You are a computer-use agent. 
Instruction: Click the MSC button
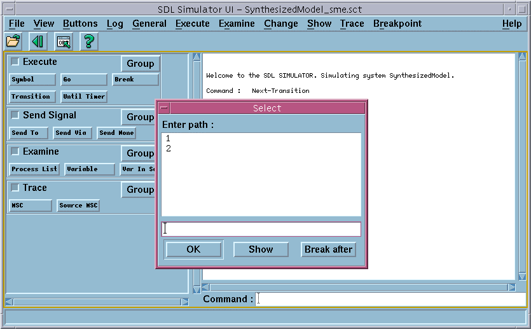(x=31, y=206)
